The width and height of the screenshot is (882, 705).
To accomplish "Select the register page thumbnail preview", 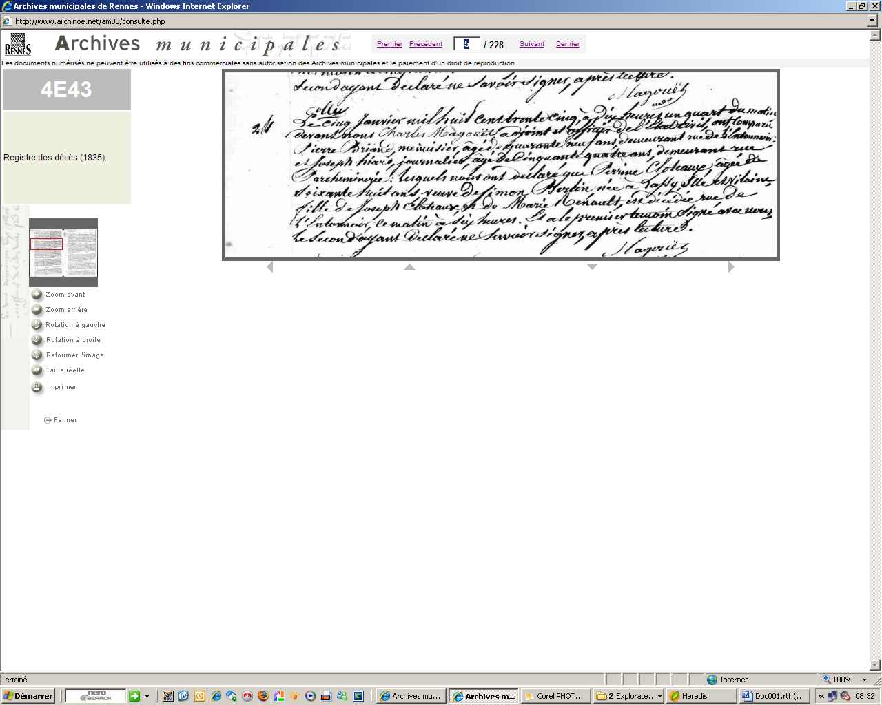I will pos(63,253).
